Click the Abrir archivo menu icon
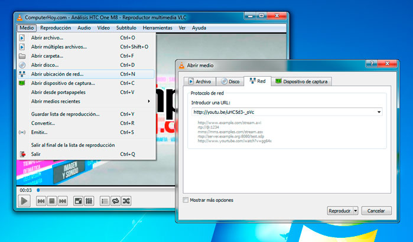The height and width of the screenshot is (242, 413). point(22,38)
